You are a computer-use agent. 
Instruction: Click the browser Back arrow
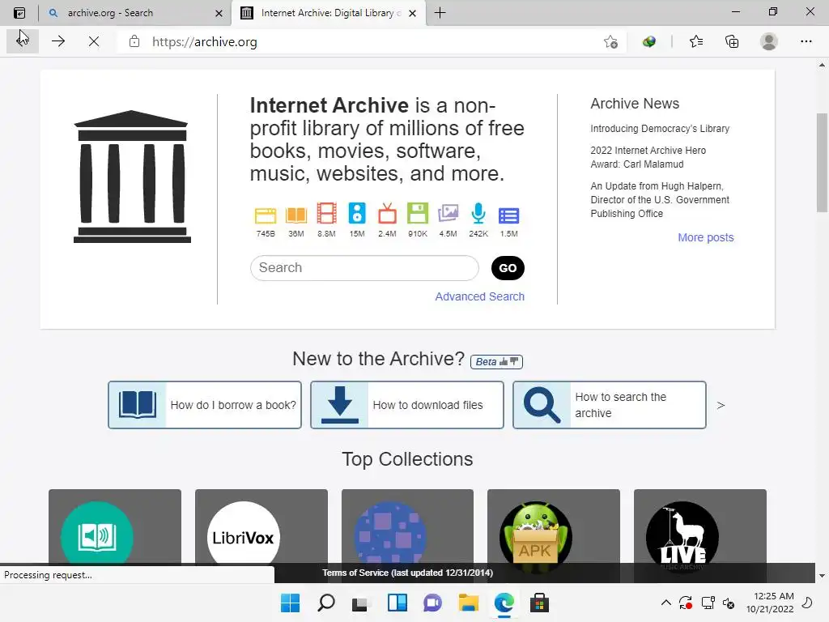coord(22,41)
